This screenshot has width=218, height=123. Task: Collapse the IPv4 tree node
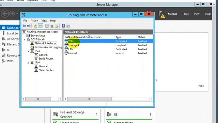coord(28,51)
